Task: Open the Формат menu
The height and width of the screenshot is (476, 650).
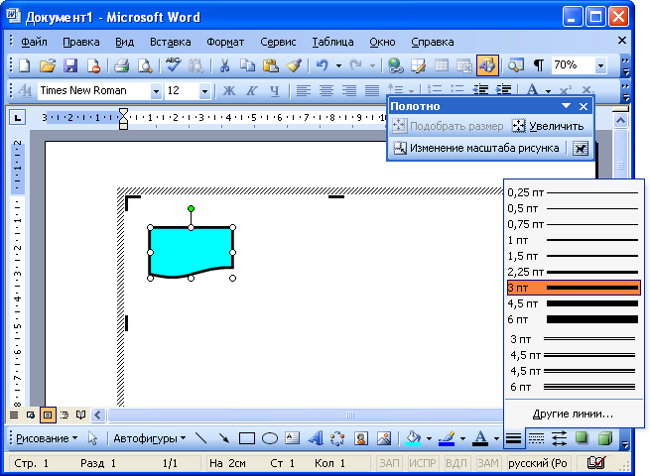Action: (225, 42)
